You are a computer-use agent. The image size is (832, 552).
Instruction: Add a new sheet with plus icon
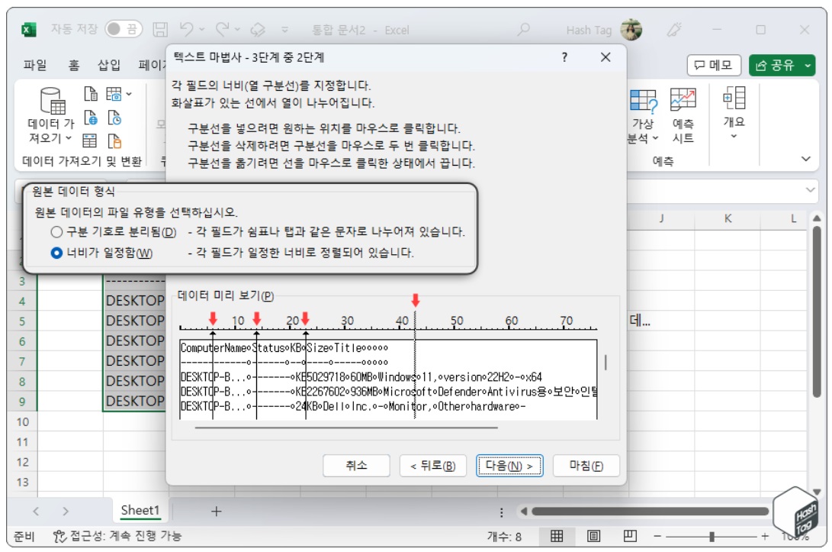pyautogui.click(x=216, y=511)
